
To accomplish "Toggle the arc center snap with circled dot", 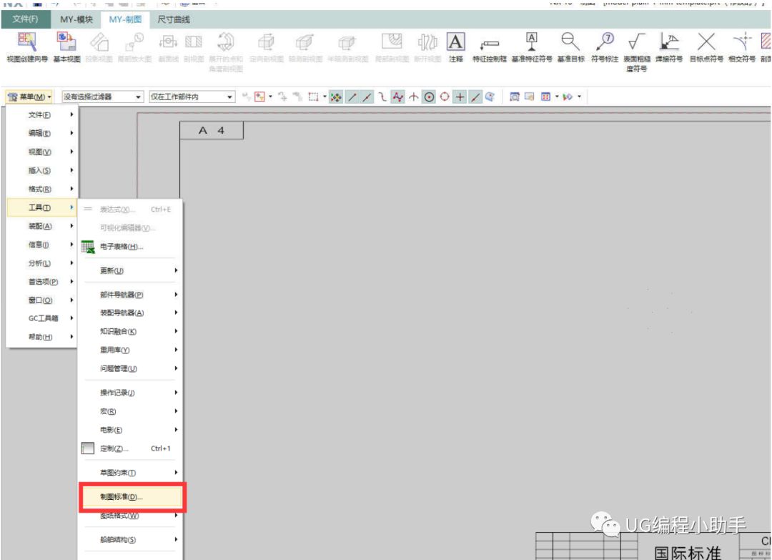I will tap(430, 97).
